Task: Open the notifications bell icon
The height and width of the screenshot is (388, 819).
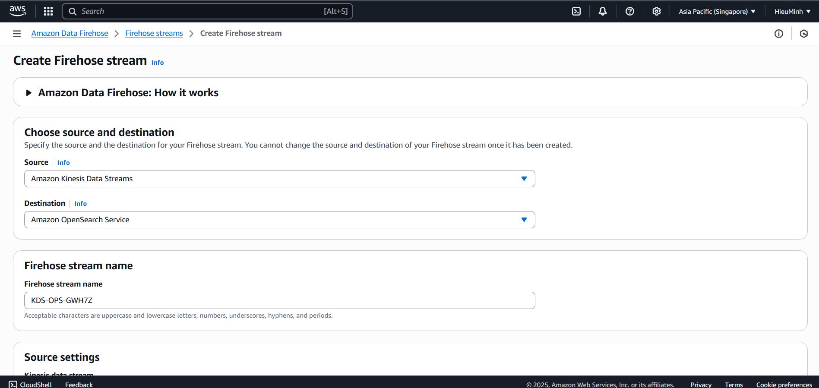Action: pos(603,11)
